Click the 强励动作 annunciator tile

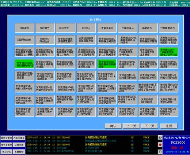click(x=148, y=28)
